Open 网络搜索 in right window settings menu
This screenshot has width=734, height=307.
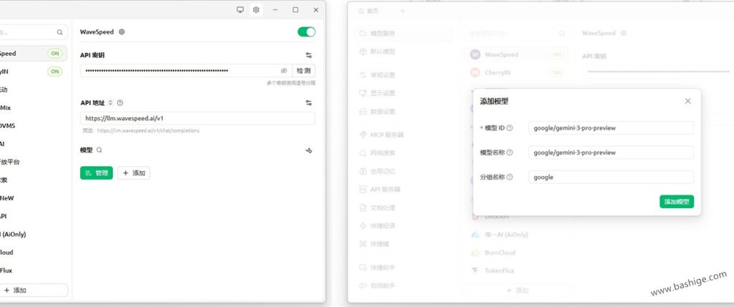[x=404, y=153]
